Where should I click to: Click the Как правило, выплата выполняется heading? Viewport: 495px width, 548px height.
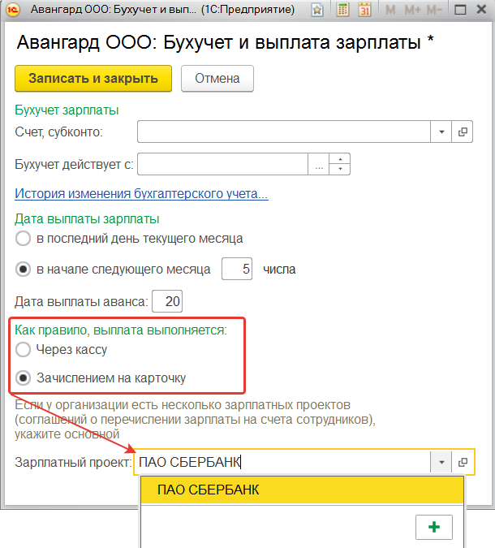click(121, 330)
